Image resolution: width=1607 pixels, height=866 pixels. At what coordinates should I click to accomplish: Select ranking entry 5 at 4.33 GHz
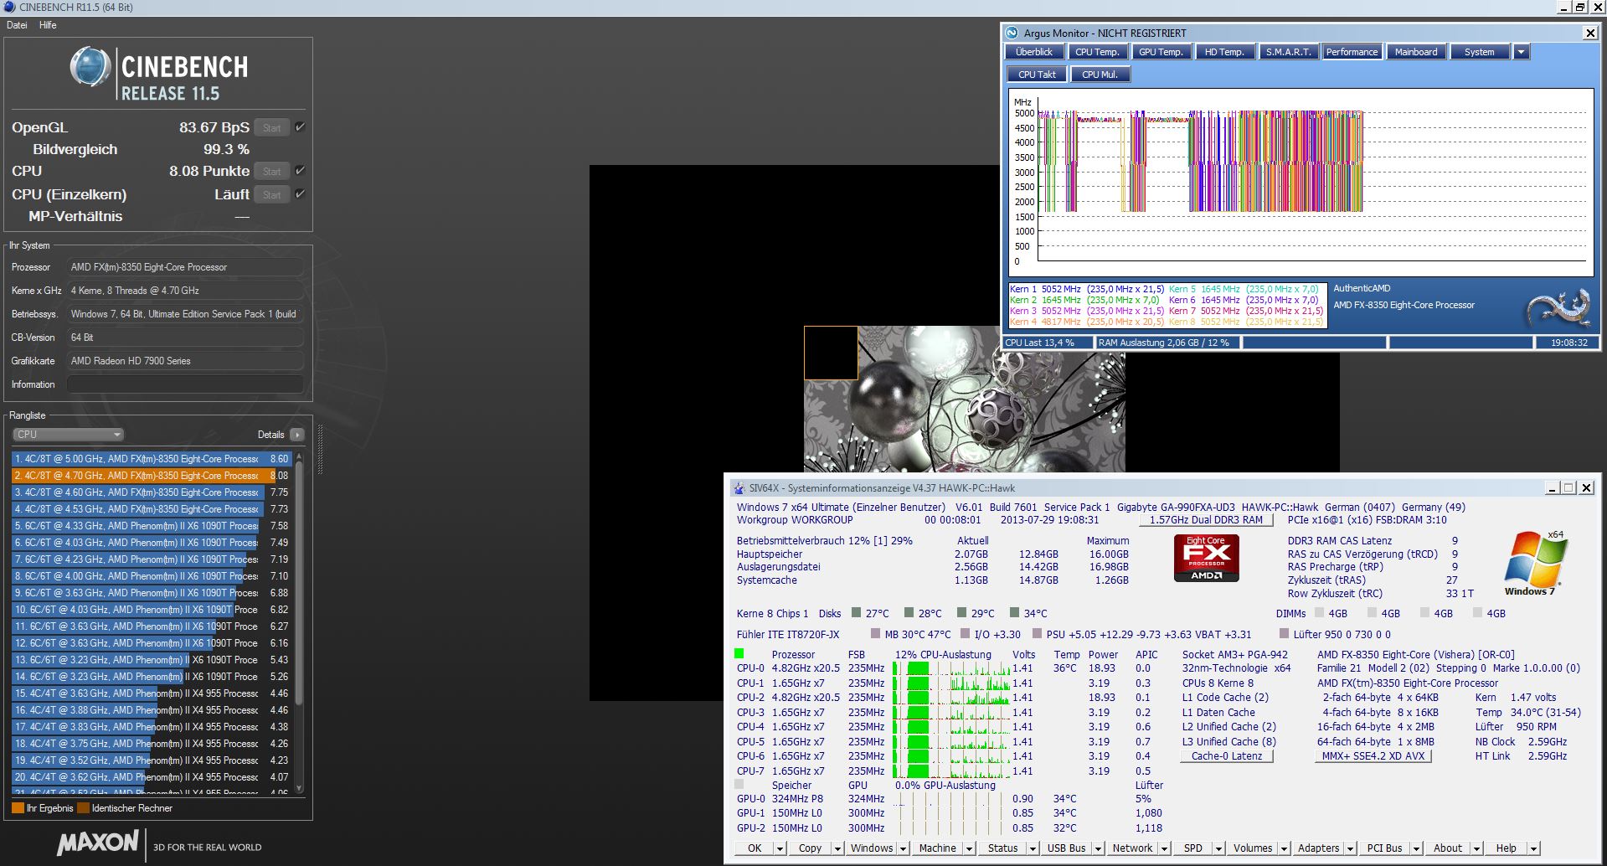152,526
